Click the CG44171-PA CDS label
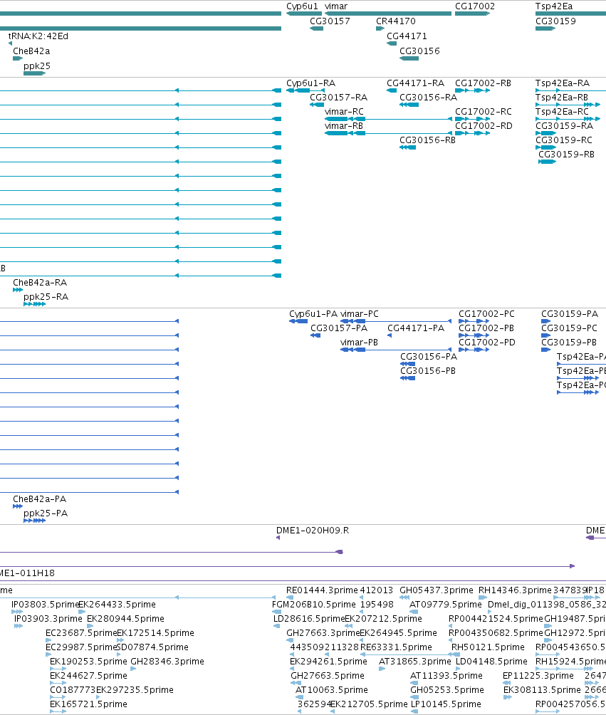Image resolution: width=606 pixels, height=715 pixels. click(416, 328)
